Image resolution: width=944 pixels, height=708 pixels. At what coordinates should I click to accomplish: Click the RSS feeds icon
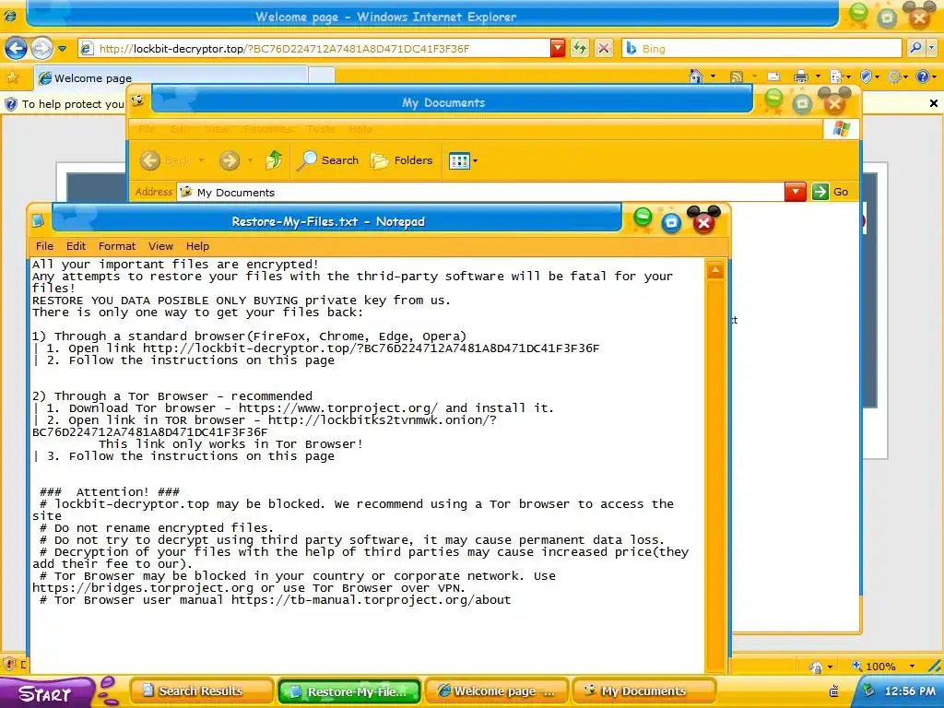click(736, 77)
